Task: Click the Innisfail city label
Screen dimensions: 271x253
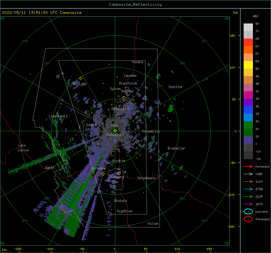Action: (122, 109)
